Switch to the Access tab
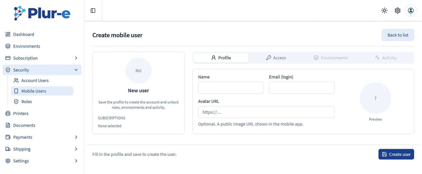This screenshot has height=174, width=422. pyautogui.click(x=276, y=58)
